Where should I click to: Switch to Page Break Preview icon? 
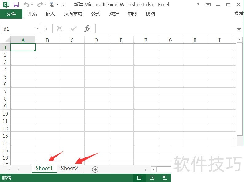[x=165, y=177]
